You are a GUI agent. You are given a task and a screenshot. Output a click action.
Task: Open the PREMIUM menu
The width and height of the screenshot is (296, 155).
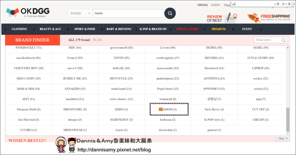point(219,29)
